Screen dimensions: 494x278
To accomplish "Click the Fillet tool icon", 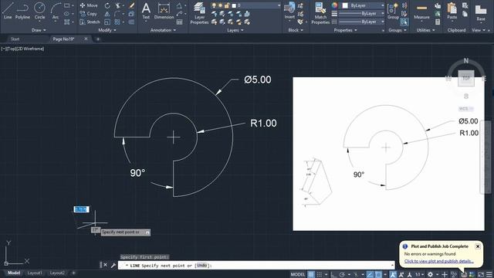I will (x=117, y=14).
